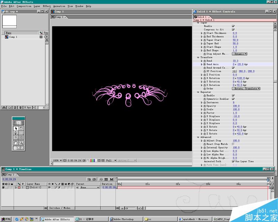Select the Pen tool in toolbox
The width and height of the screenshot is (278, 222).
click(x=16, y=133)
